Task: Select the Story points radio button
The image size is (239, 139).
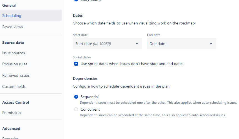Action: click(76, 1)
